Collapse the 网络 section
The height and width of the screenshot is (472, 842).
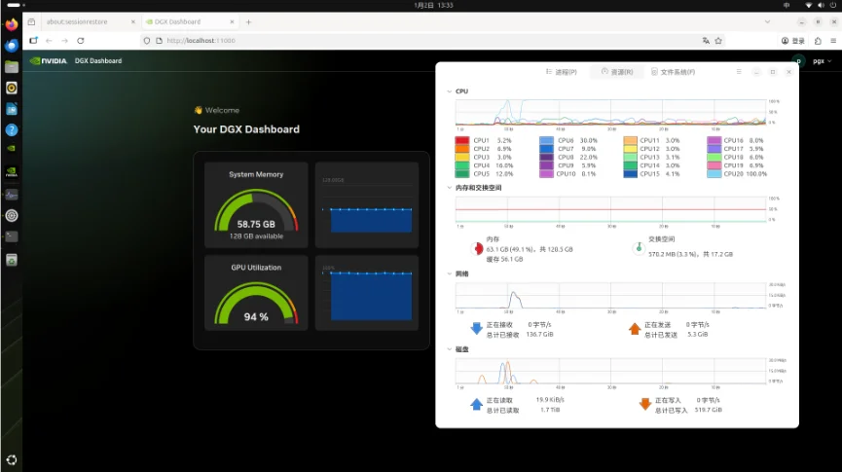coord(449,274)
